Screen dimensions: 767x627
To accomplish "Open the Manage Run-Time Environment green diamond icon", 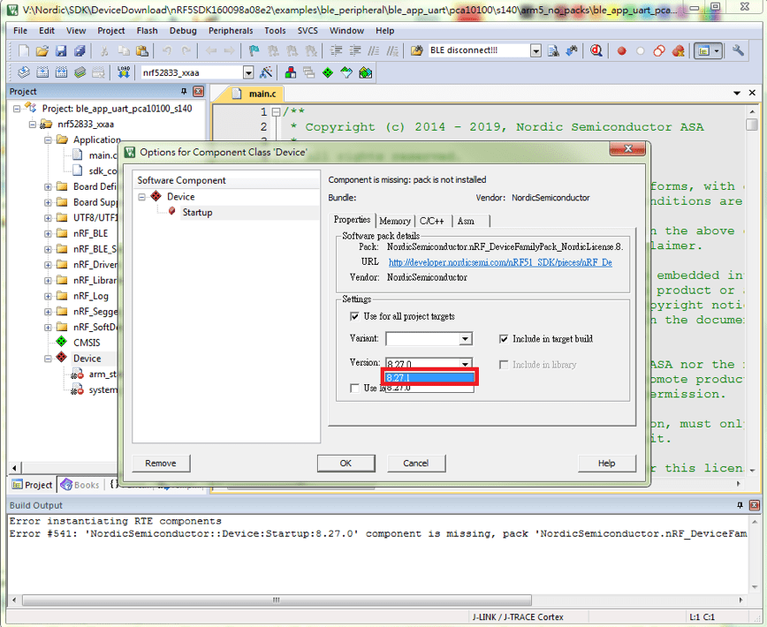I will click(x=328, y=72).
